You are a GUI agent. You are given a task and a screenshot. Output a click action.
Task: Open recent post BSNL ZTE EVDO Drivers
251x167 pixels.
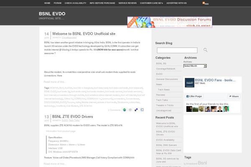tap(166, 133)
